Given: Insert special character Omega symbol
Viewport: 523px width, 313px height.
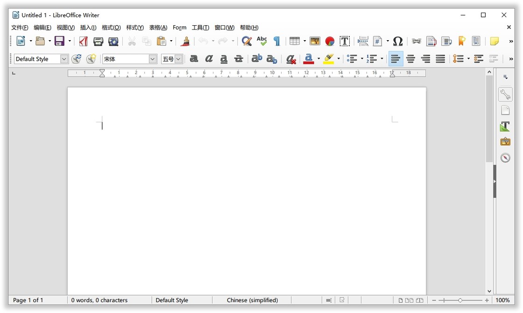Looking at the screenshot, I should point(397,41).
